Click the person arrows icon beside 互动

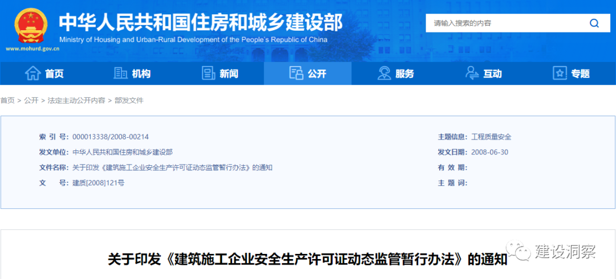coord(472,73)
